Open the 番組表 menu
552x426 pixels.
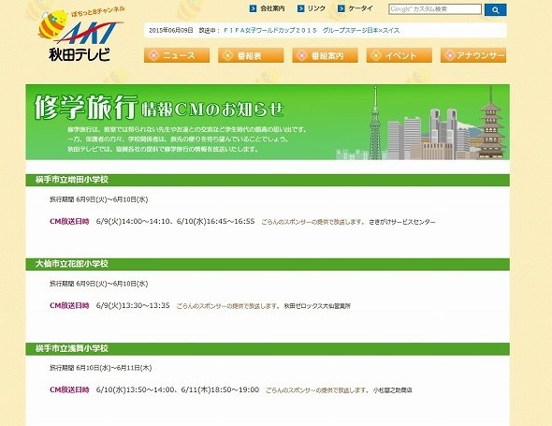(x=251, y=55)
